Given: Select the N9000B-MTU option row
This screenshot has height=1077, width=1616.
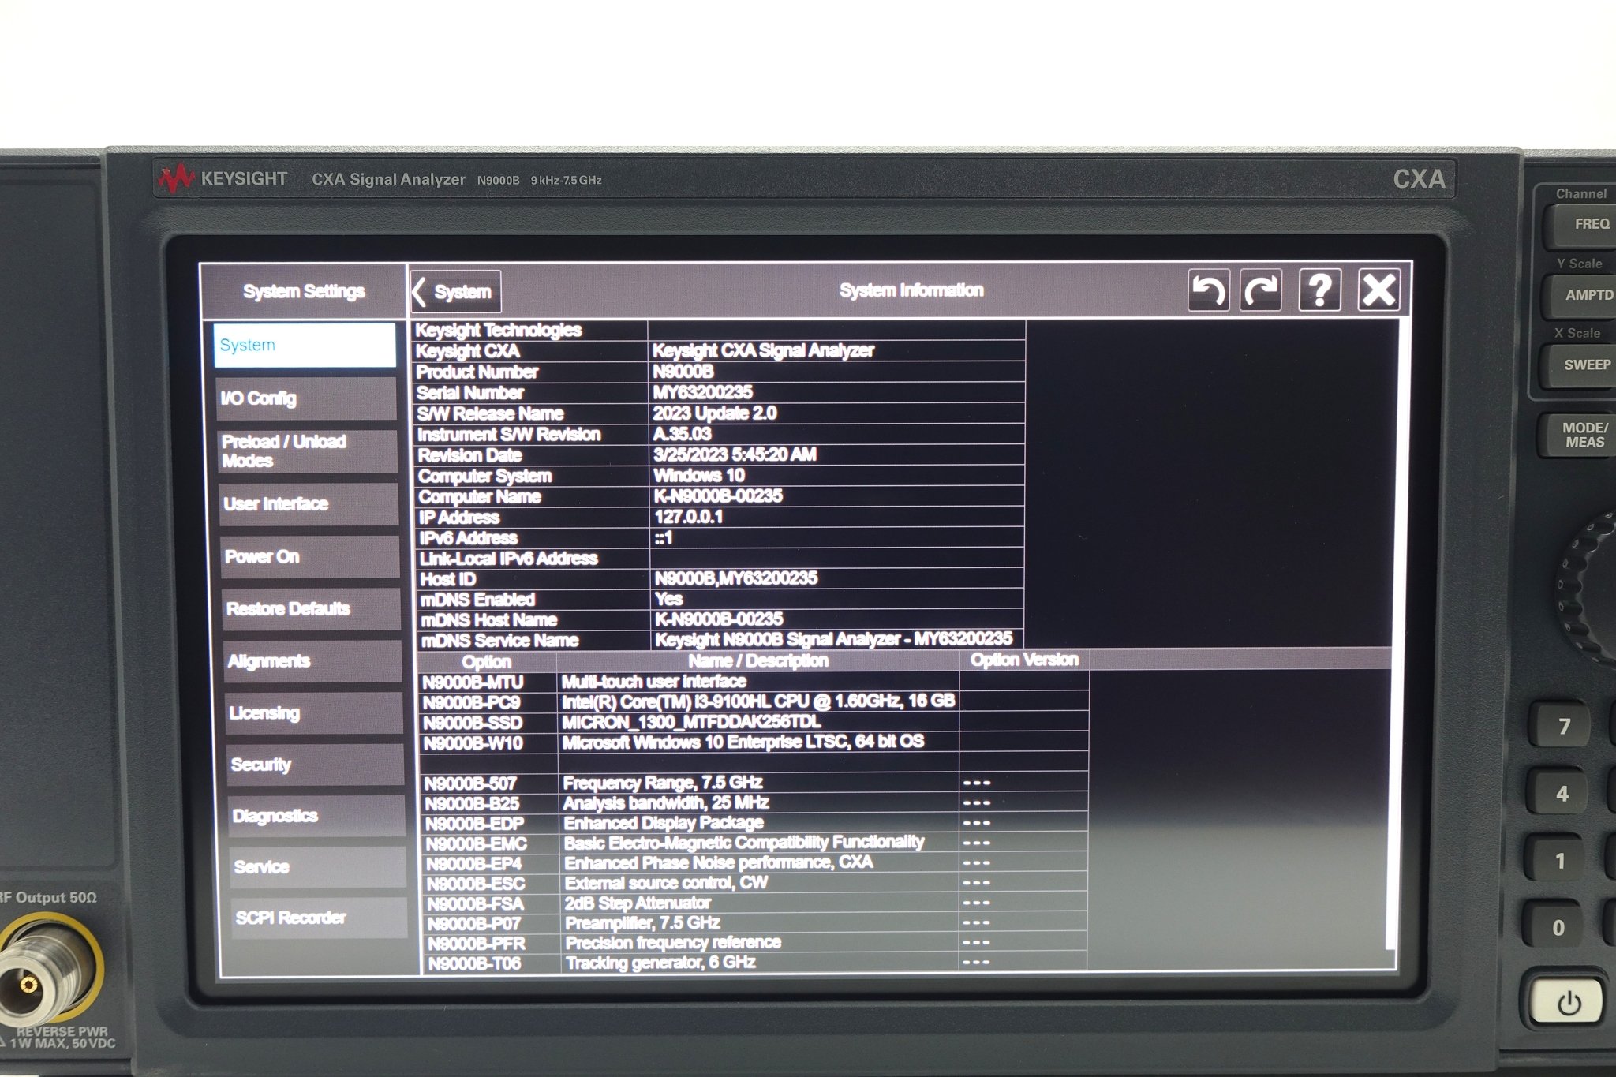Looking at the screenshot, I should tap(754, 682).
